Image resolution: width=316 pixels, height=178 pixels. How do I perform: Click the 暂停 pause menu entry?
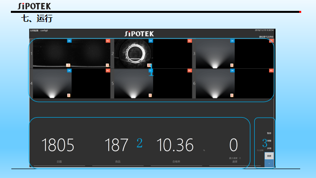click(269, 133)
